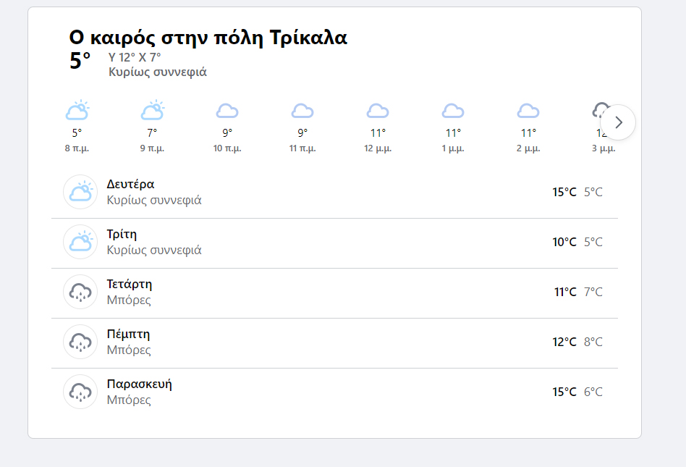Click the 2 μ.μ. cloud icon
Viewport: 686px width, 467px height.
[528, 111]
